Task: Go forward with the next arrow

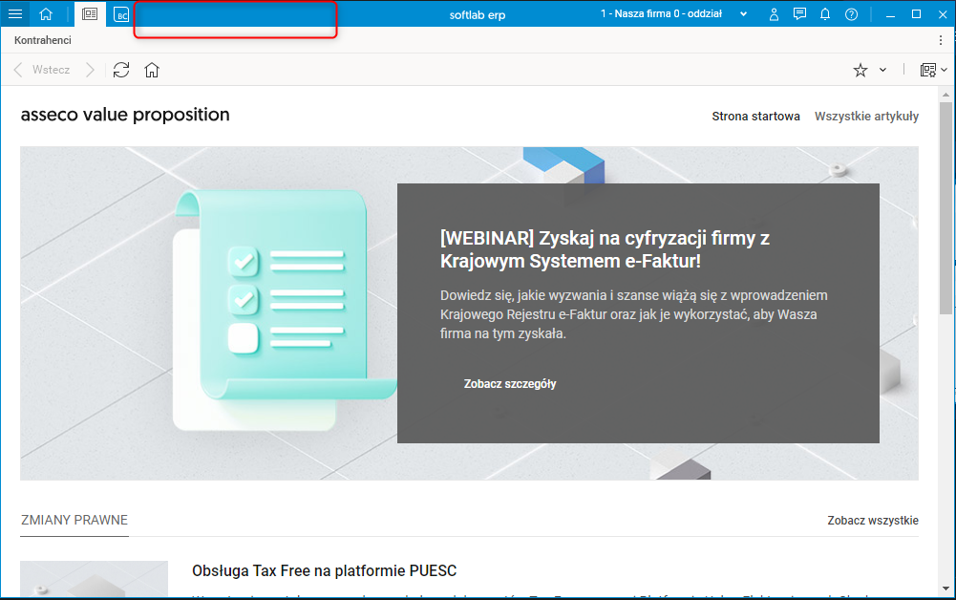Action: pos(90,70)
